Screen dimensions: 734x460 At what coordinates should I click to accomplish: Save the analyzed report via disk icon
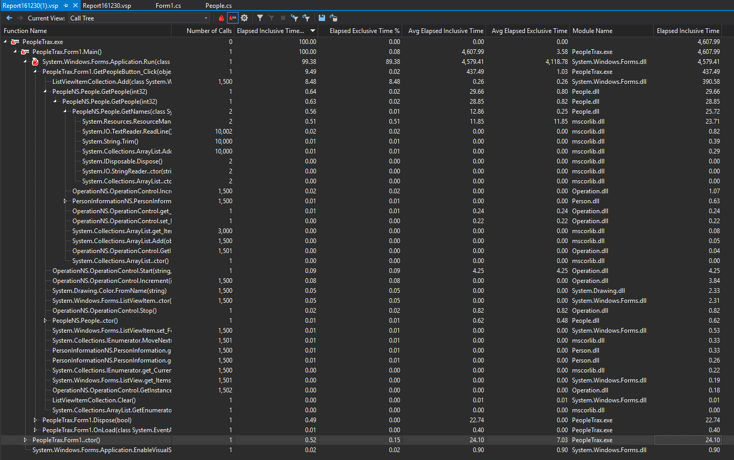(322, 17)
